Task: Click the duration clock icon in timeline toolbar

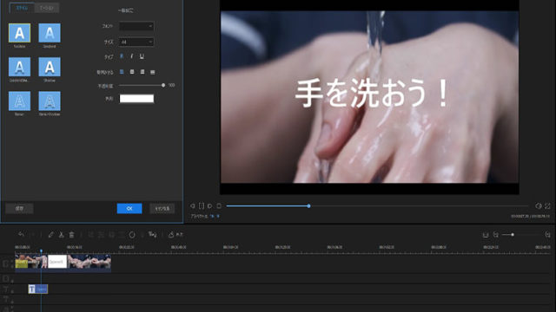Action: [132, 235]
